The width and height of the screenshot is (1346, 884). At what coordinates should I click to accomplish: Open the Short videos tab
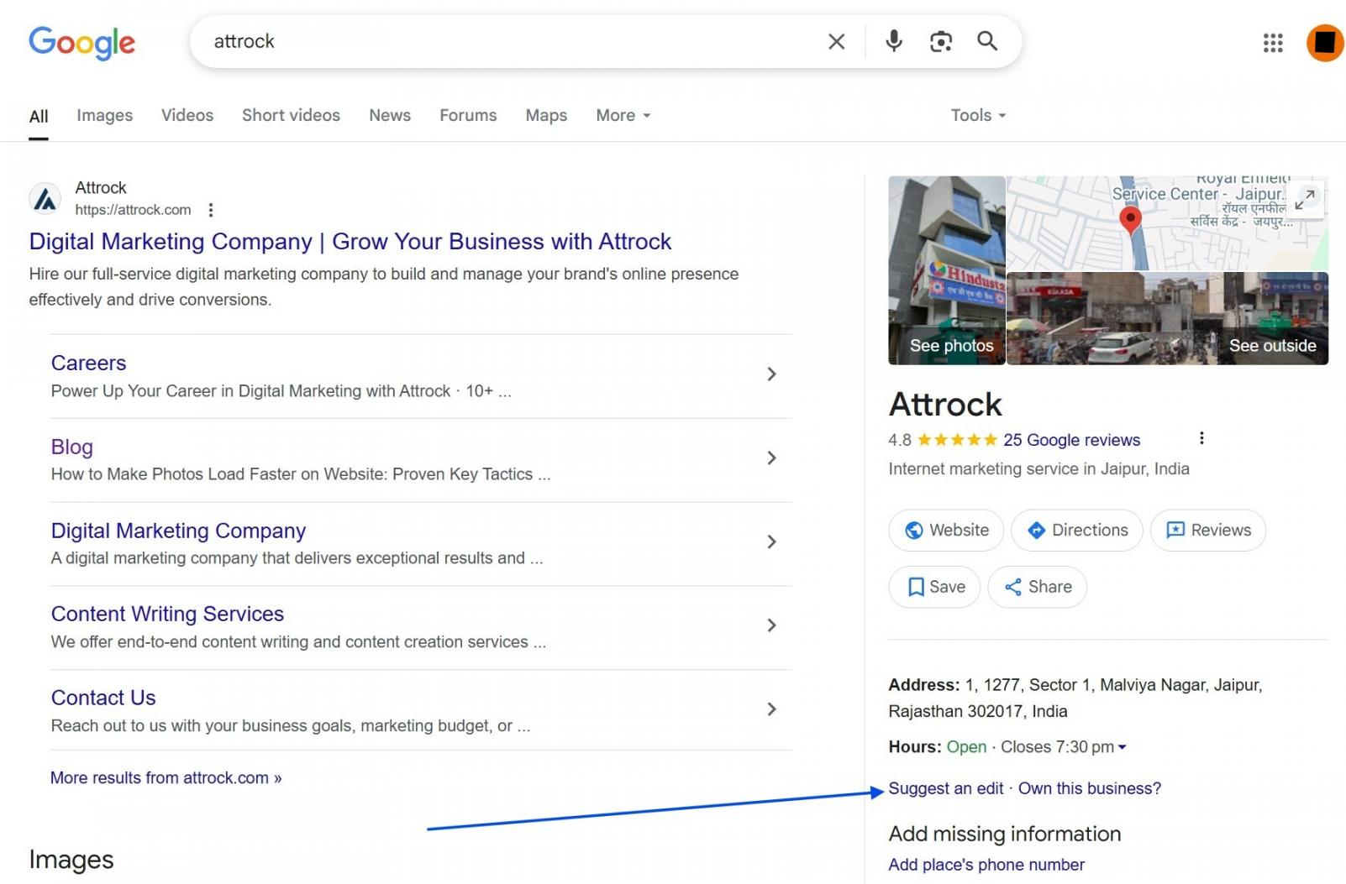(x=291, y=115)
